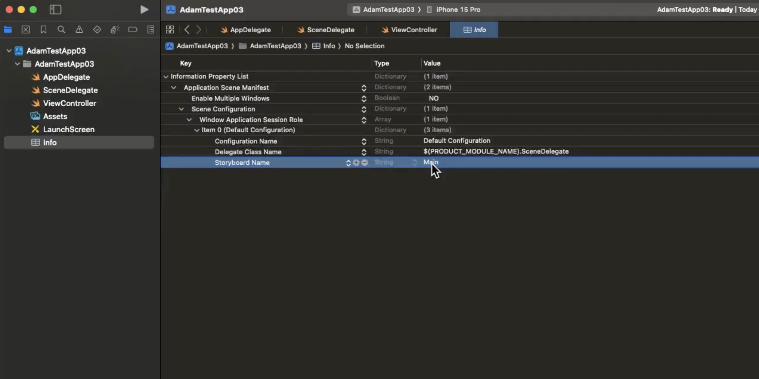This screenshot has height=379, width=759.
Task: Open key stepper for Delegate Class Name
Action: point(364,152)
